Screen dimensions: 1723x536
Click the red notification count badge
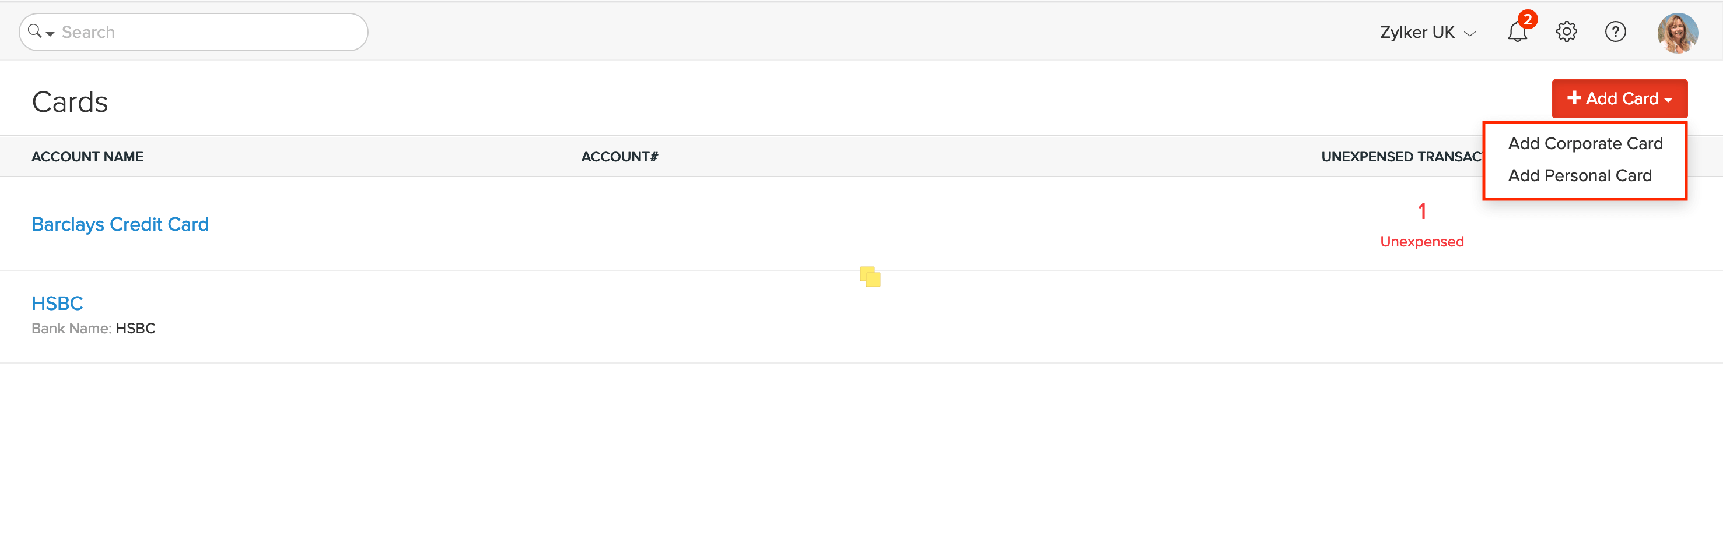[x=1527, y=19]
